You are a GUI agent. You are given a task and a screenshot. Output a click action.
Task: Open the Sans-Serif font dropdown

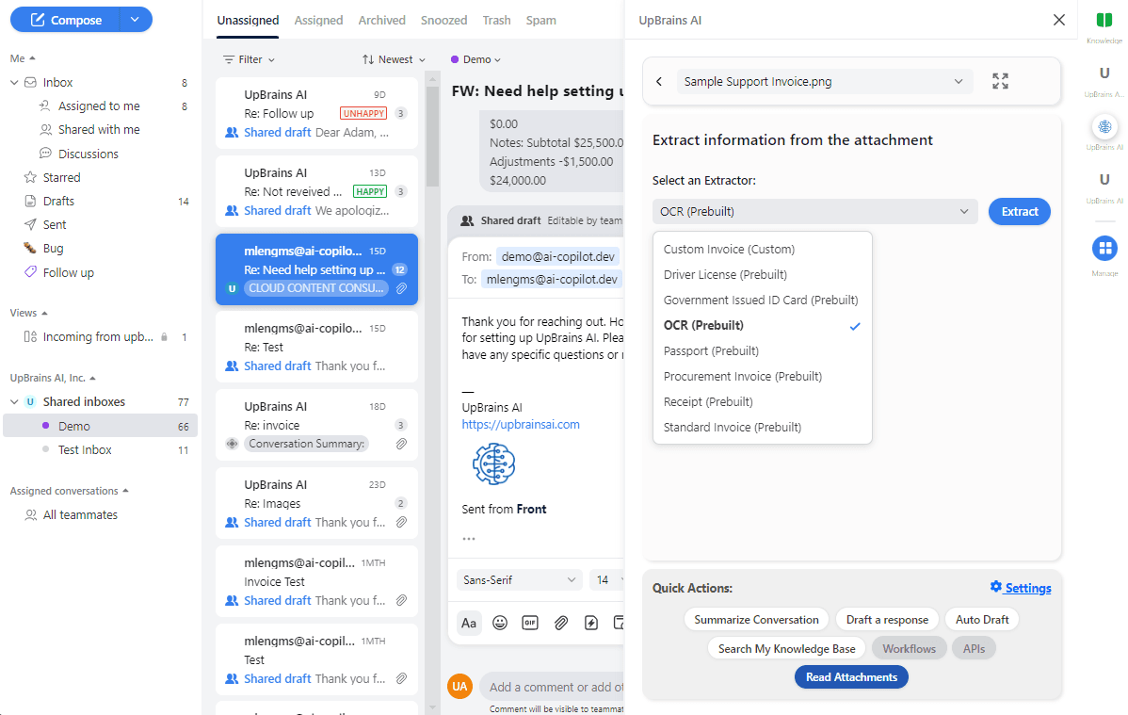click(519, 579)
